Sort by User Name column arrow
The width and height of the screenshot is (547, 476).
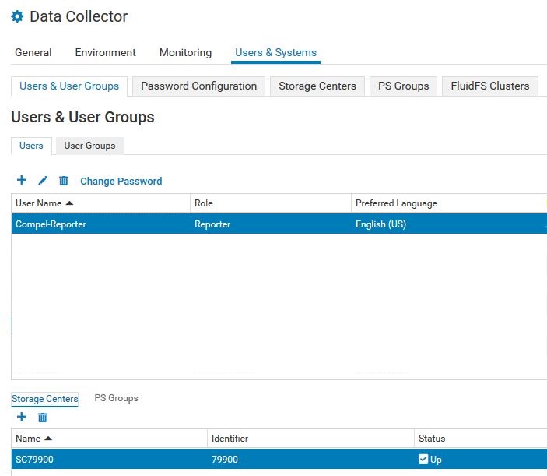click(69, 203)
